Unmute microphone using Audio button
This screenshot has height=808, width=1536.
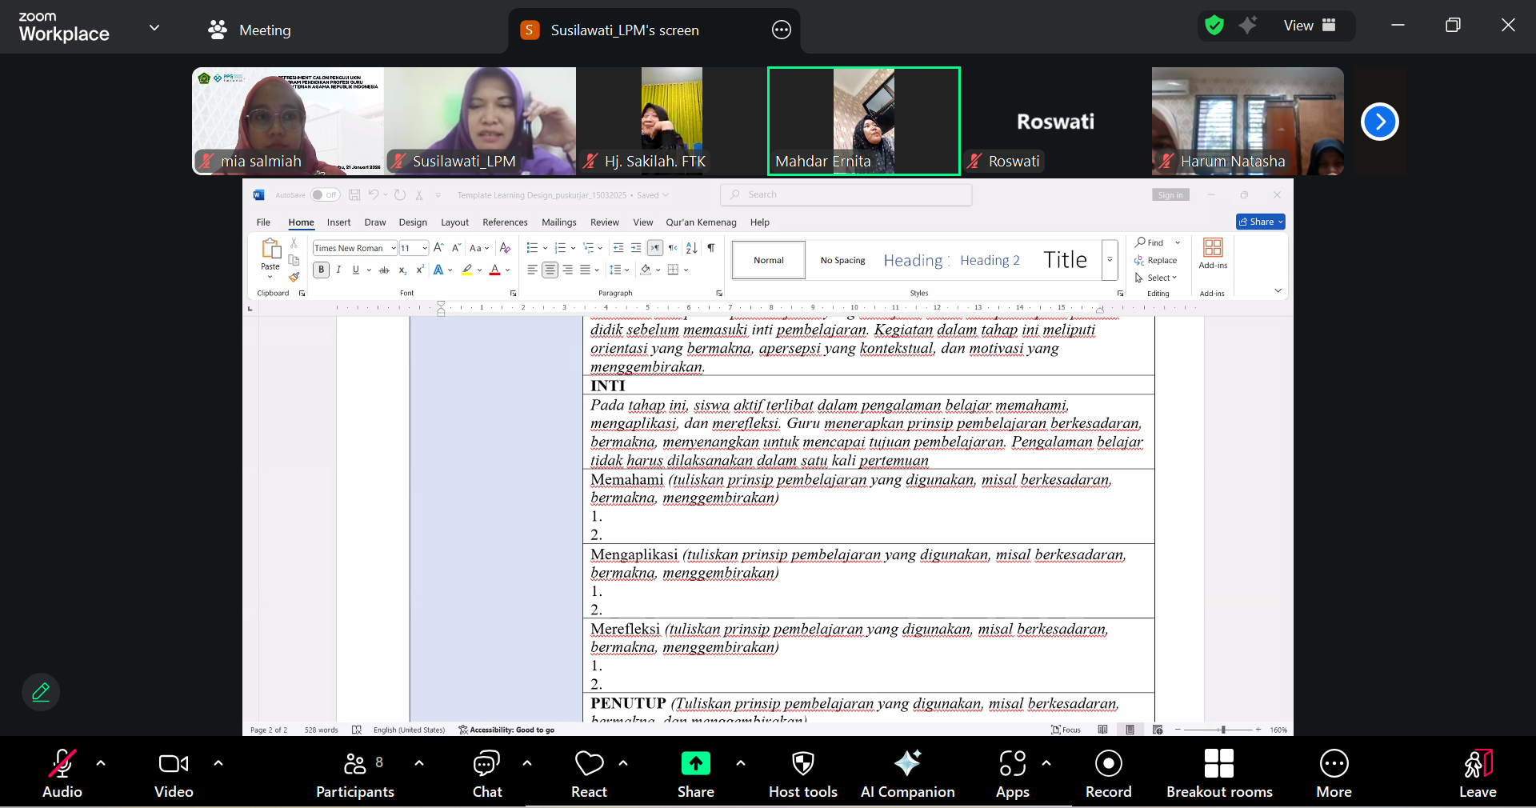(x=62, y=773)
